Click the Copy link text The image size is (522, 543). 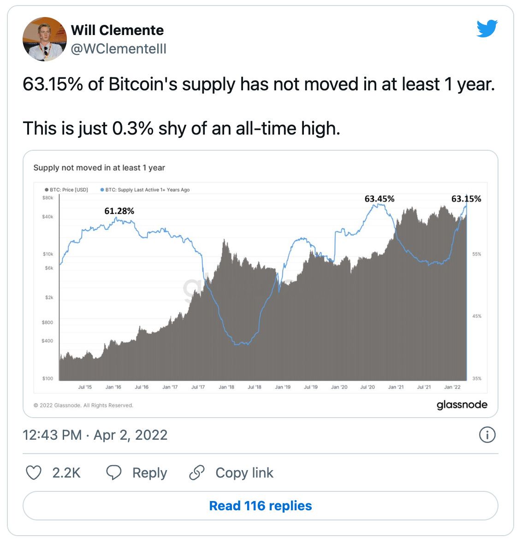(x=244, y=473)
